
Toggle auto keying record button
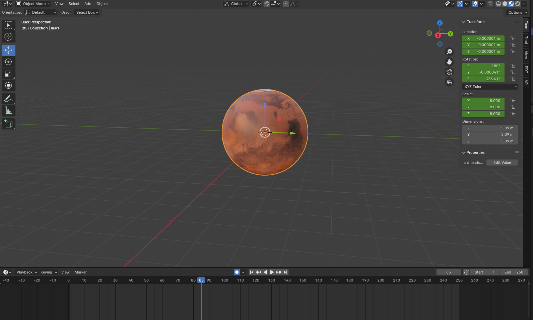(x=237, y=272)
